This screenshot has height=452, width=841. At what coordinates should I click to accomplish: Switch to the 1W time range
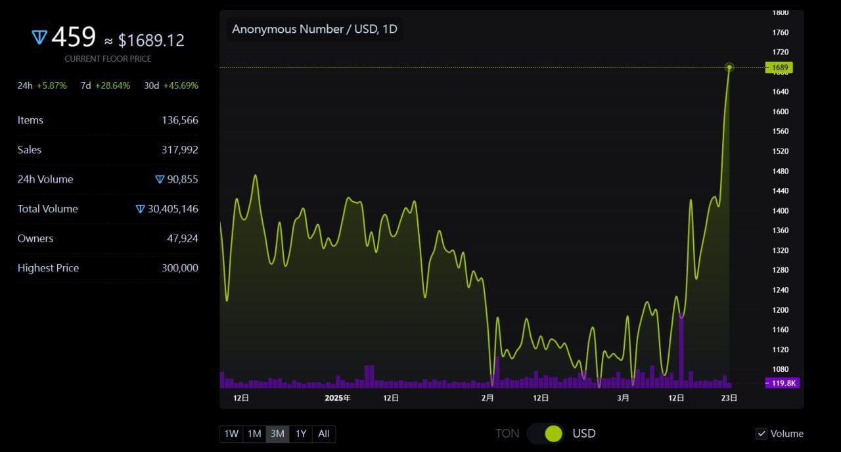231,434
